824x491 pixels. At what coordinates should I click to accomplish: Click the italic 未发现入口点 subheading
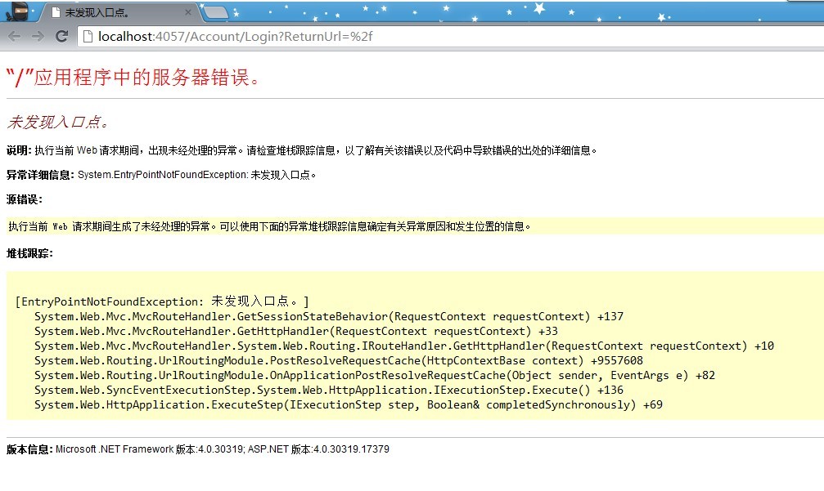coord(57,123)
